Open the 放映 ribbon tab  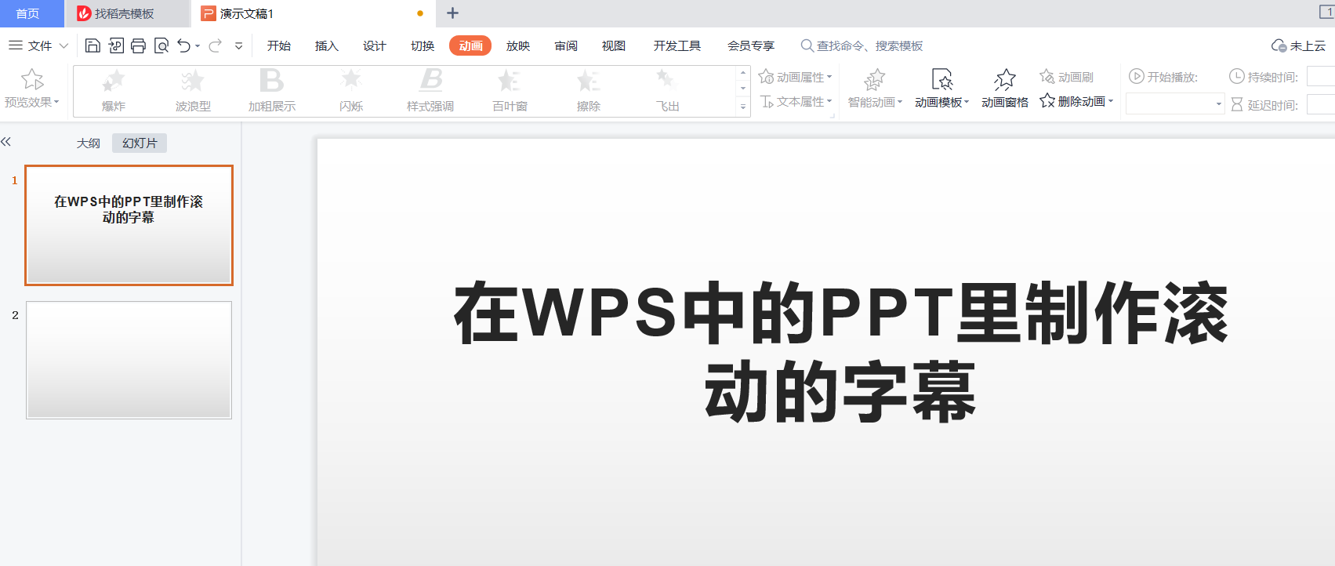518,46
